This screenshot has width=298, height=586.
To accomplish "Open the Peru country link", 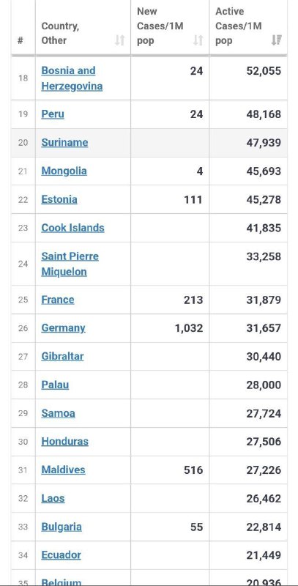I will pos(53,114).
